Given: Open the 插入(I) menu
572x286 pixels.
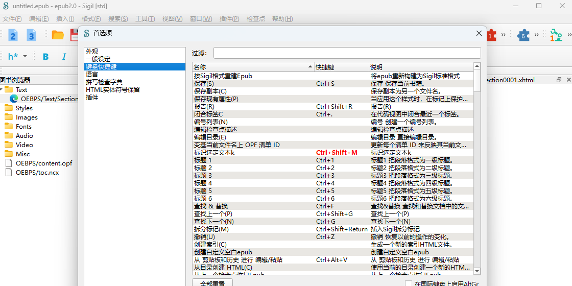Looking at the screenshot, I should [65, 19].
